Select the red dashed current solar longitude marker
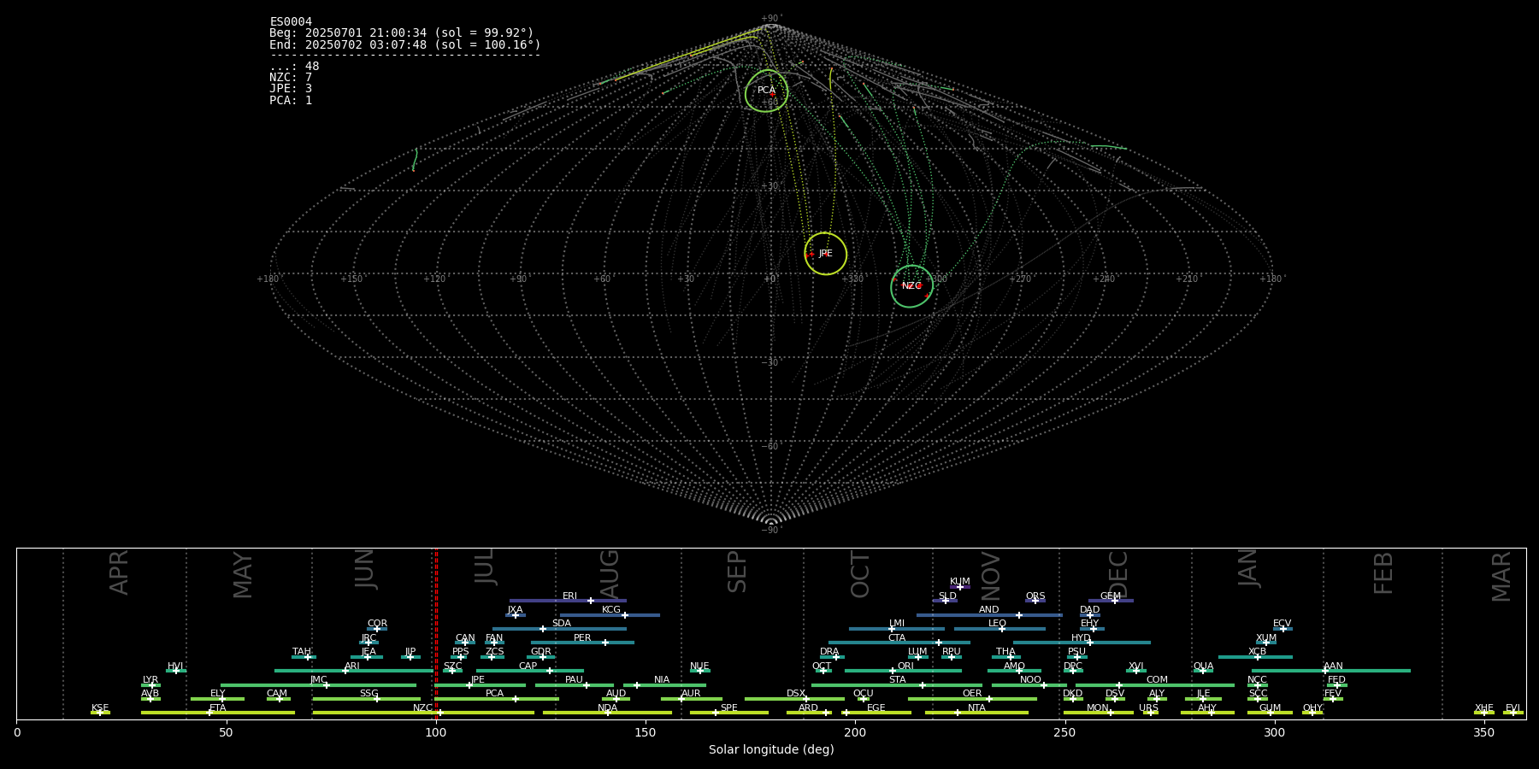 click(436, 633)
